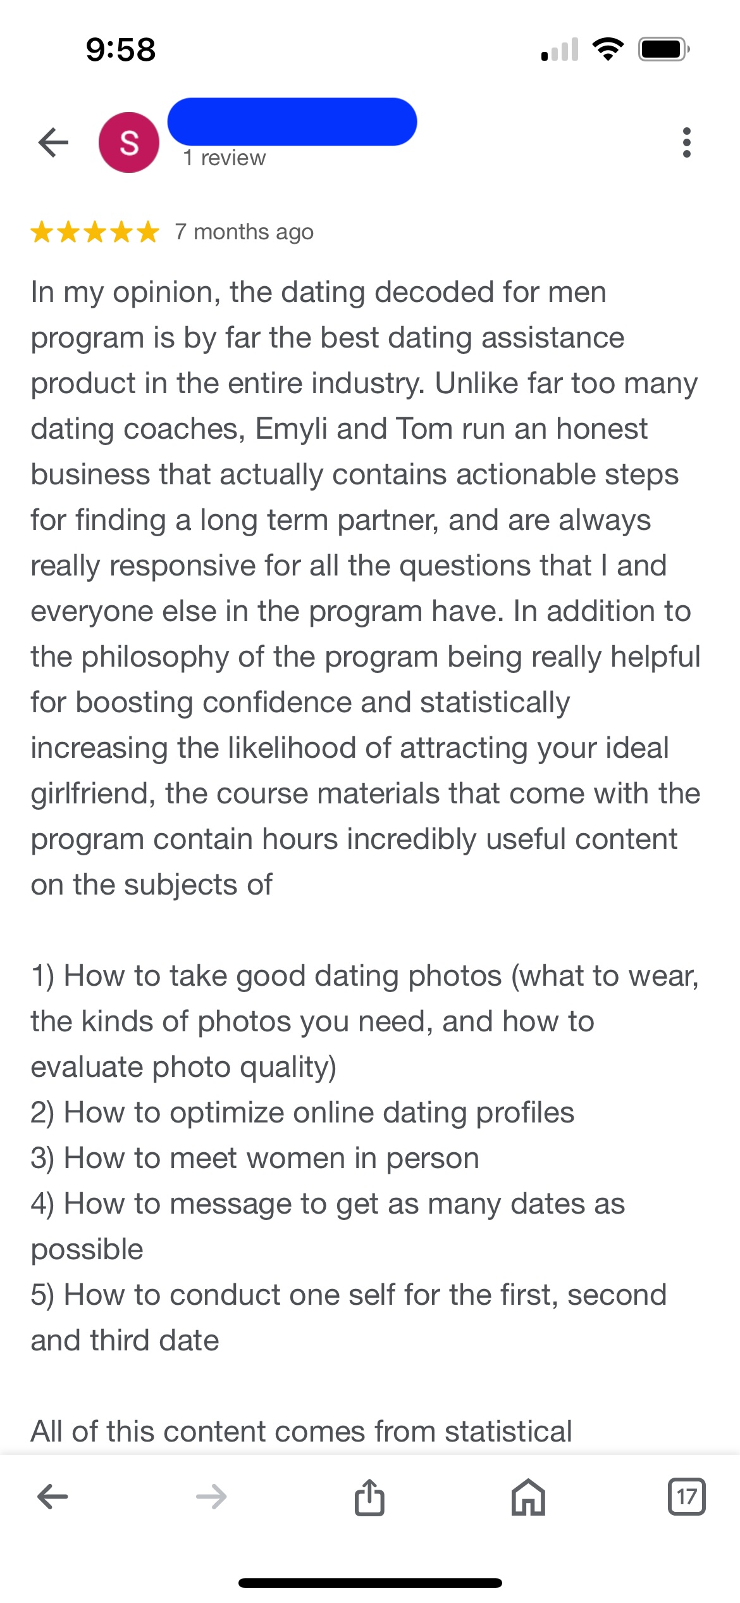
Task: Click the first yellow rating star
Action: click(42, 232)
